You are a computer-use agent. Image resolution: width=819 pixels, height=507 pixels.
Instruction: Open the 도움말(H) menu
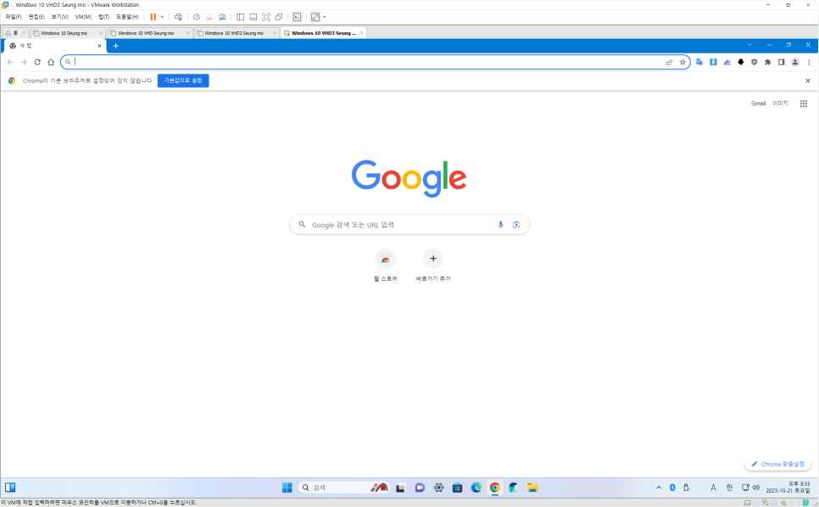tap(127, 17)
